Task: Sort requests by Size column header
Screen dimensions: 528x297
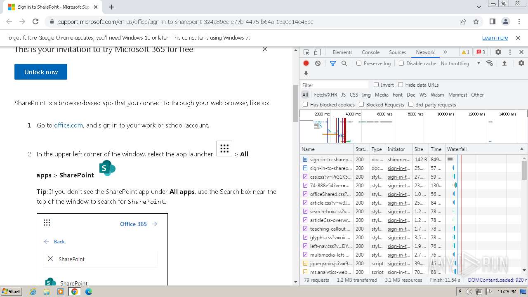Action: 420,149
